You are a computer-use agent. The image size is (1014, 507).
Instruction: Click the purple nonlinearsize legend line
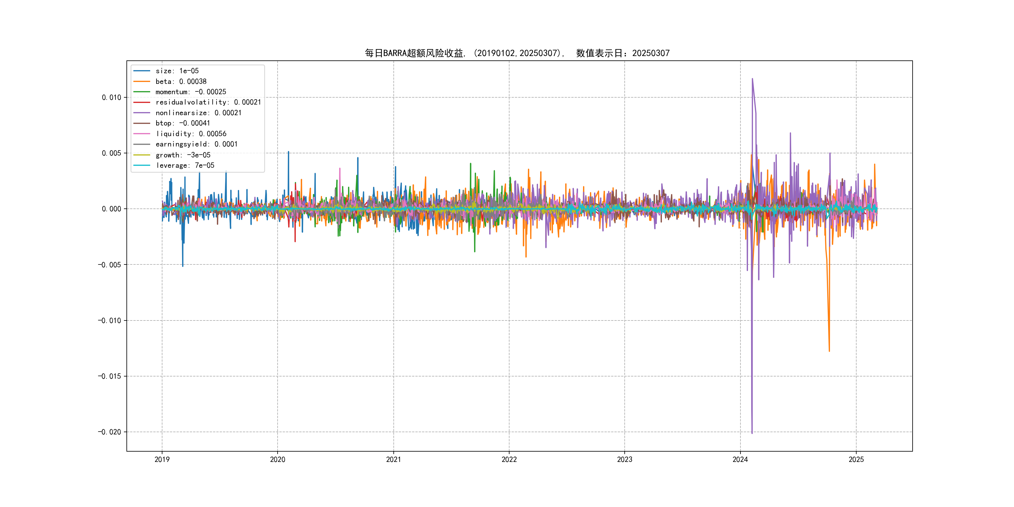point(142,113)
